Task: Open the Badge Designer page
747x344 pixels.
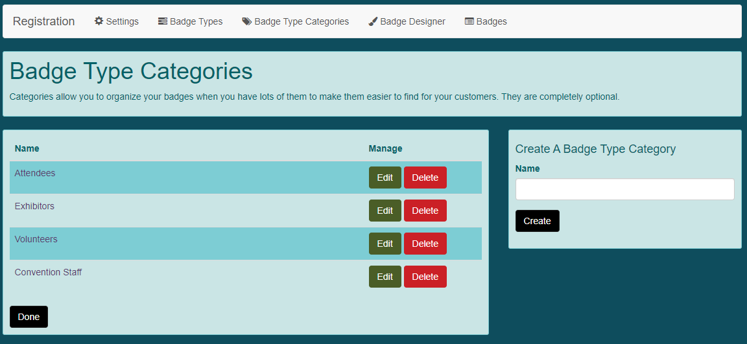Action: click(x=407, y=21)
